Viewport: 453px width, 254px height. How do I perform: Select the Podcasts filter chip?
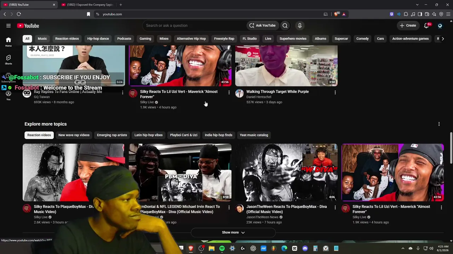[124, 38]
